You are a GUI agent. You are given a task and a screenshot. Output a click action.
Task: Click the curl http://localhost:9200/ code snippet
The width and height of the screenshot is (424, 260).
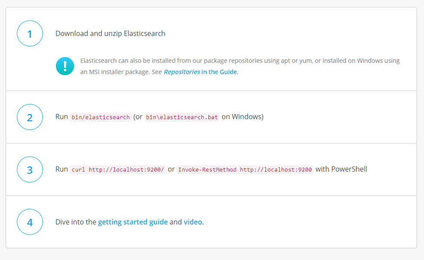(118, 169)
